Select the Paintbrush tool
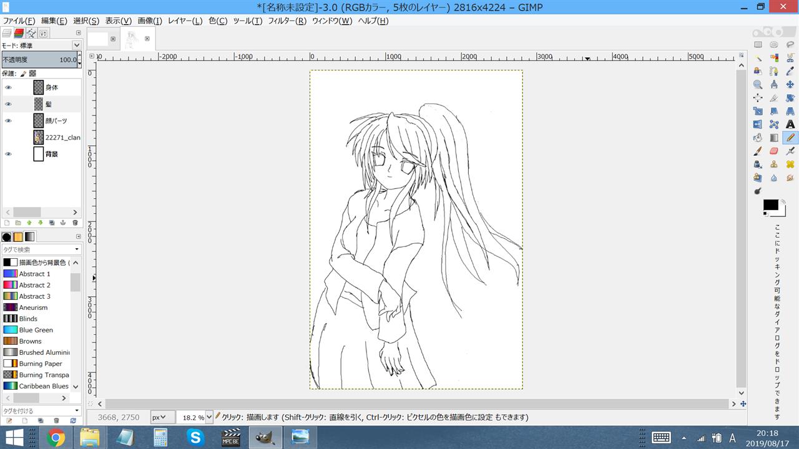Screen dimensions: 799x449 [758, 151]
